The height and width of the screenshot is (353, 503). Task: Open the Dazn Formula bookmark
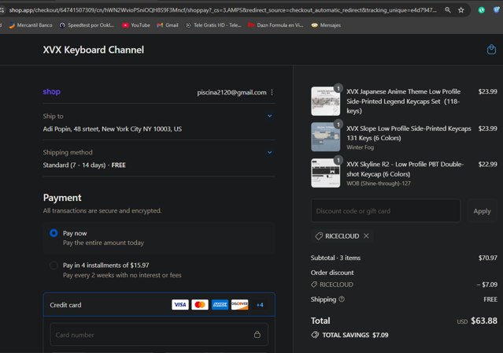[x=276, y=25]
